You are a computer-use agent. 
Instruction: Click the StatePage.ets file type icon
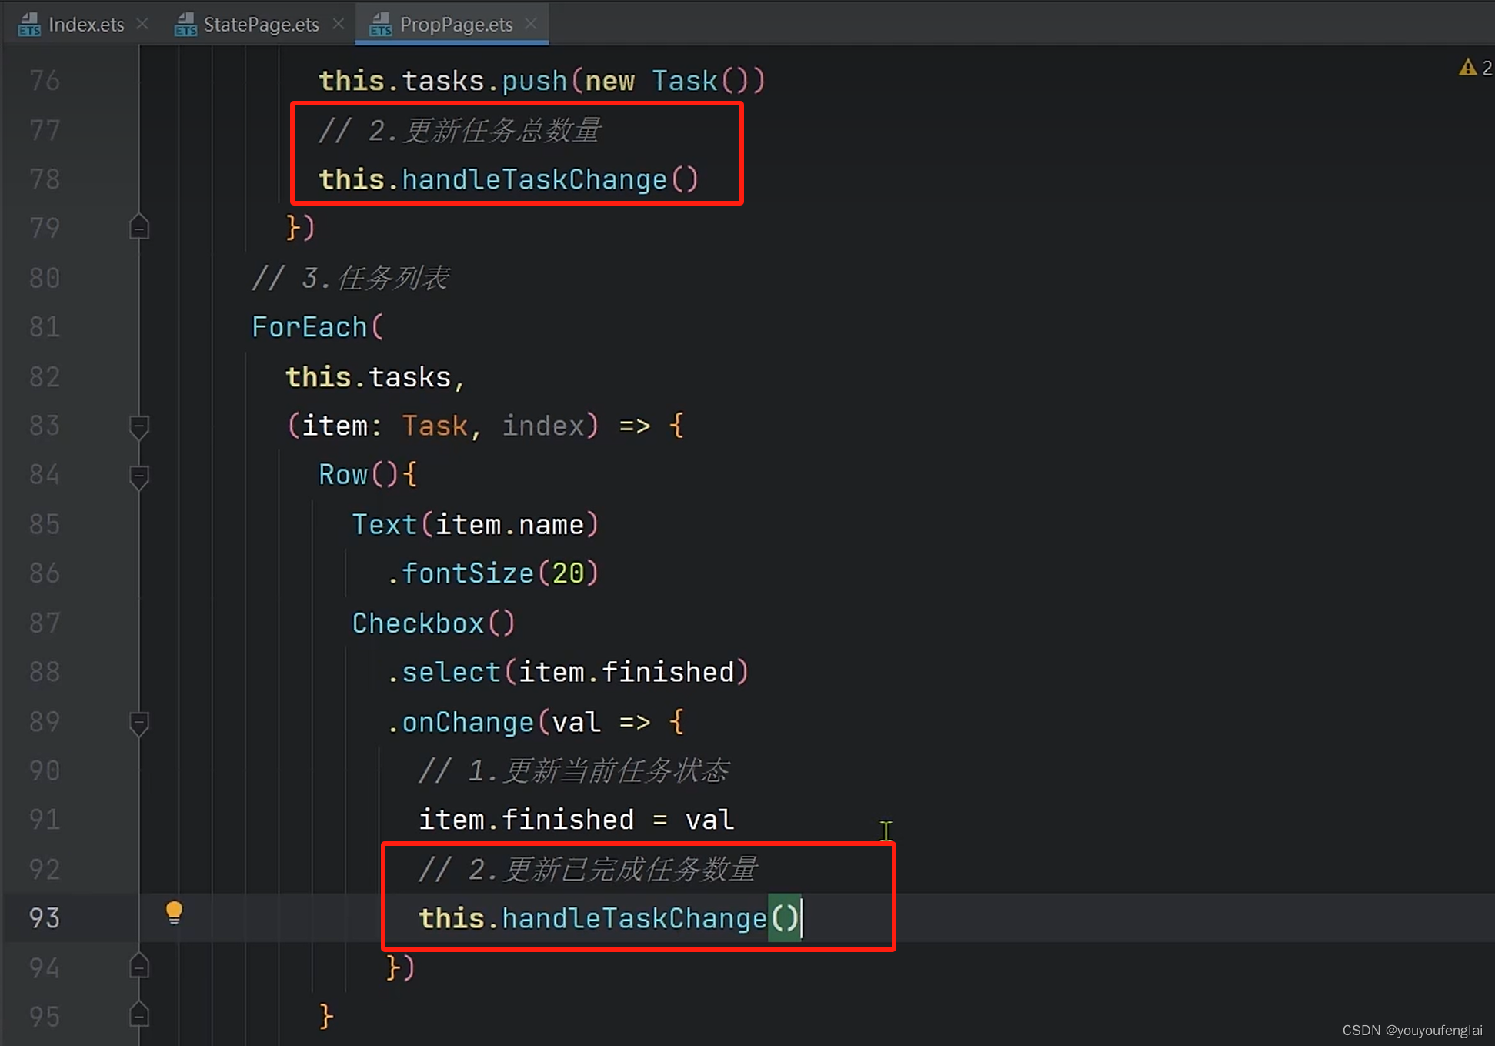click(x=185, y=25)
